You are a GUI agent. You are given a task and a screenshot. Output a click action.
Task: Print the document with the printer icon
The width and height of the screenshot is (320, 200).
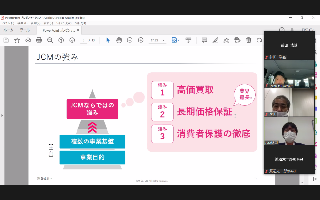click(x=39, y=40)
